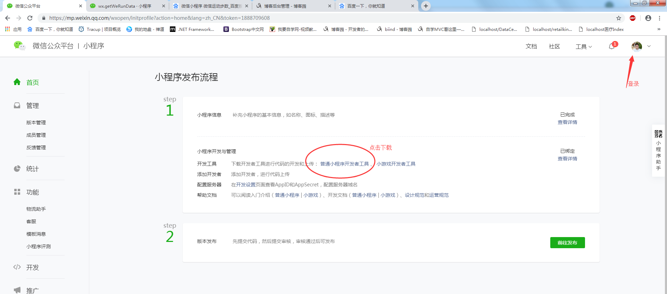Click the browser forward arrow

click(x=19, y=18)
